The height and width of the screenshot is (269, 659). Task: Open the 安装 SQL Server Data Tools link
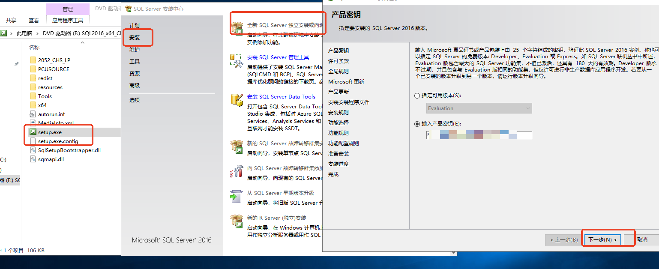point(281,97)
